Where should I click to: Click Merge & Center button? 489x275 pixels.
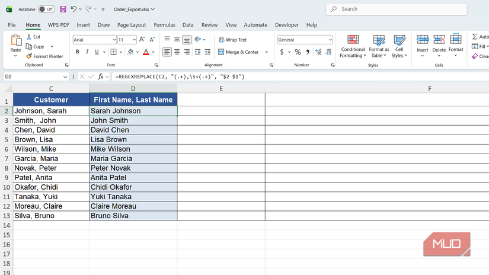(x=239, y=52)
